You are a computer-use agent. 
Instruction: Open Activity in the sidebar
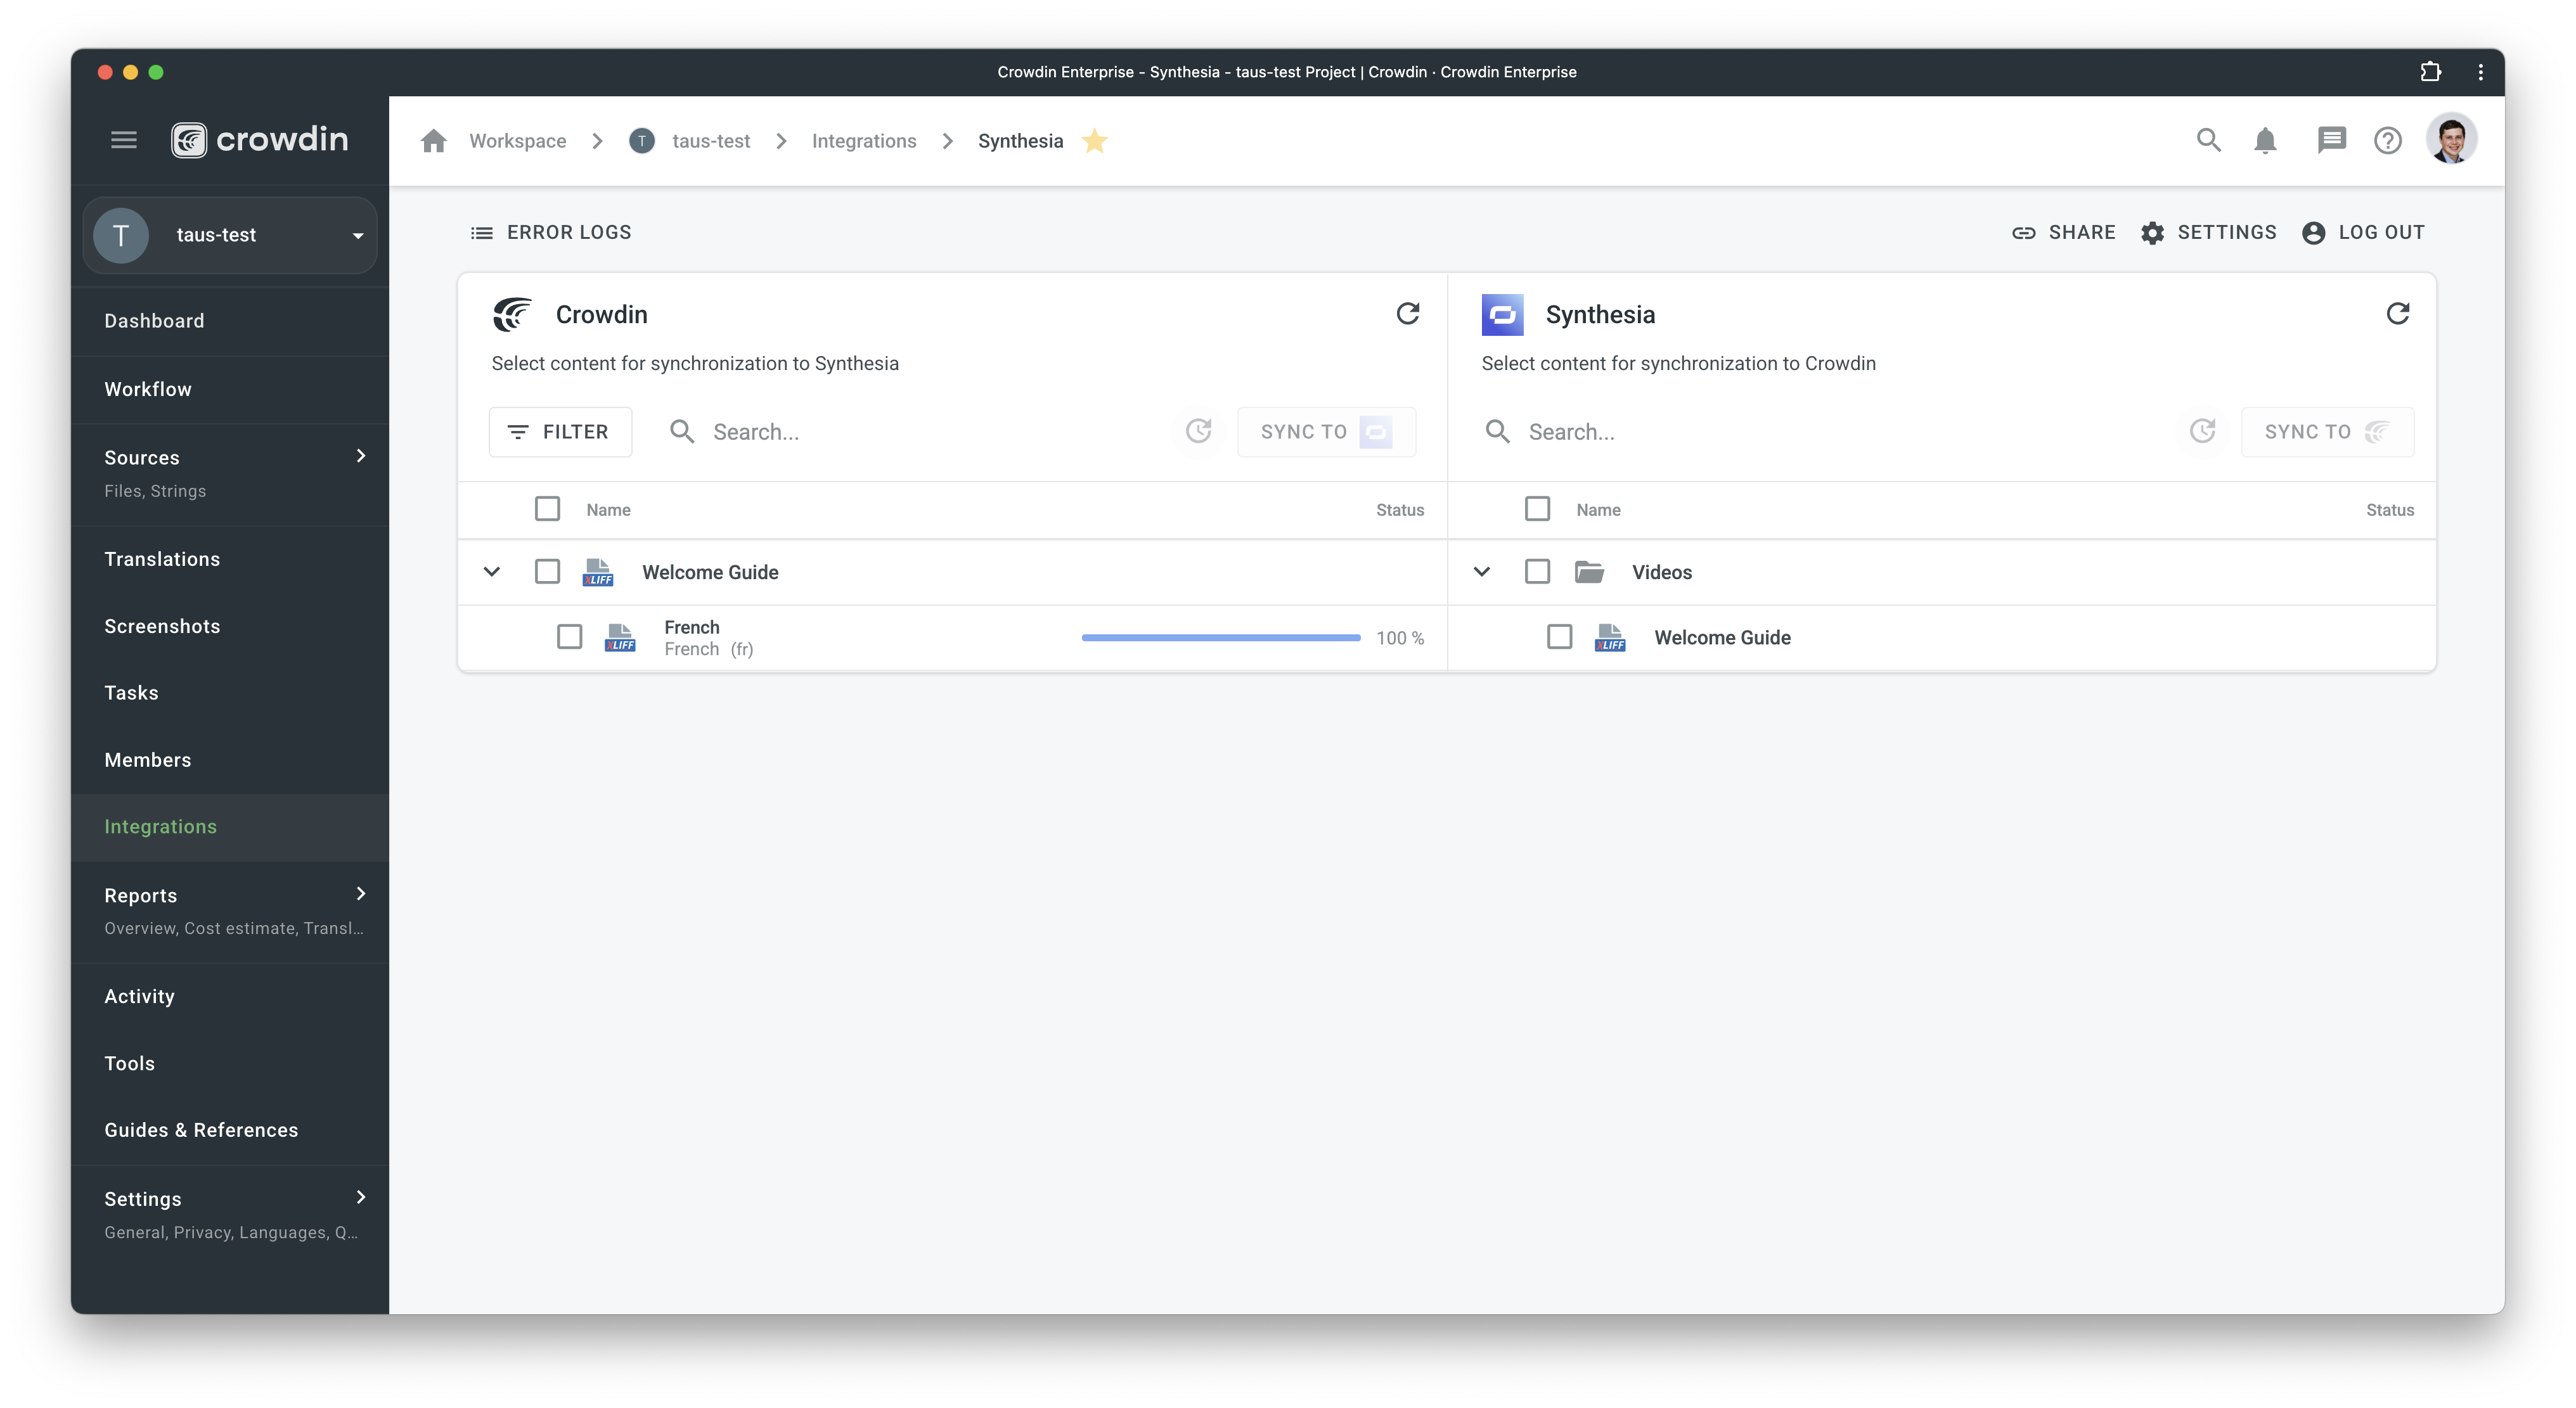230,996
